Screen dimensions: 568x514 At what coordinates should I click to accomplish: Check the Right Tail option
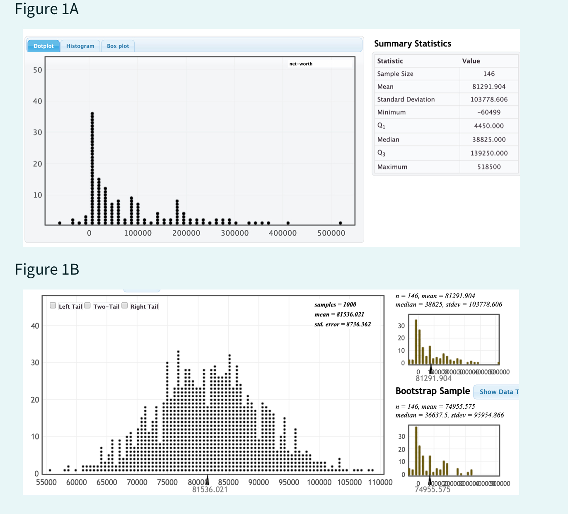pyautogui.click(x=125, y=306)
